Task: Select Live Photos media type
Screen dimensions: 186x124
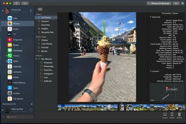Action: [46, 44]
